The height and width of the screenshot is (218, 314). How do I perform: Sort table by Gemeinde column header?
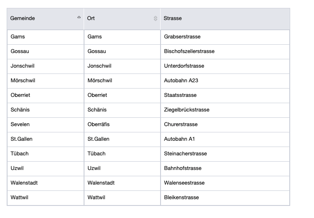pyautogui.click(x=23, y=18)
